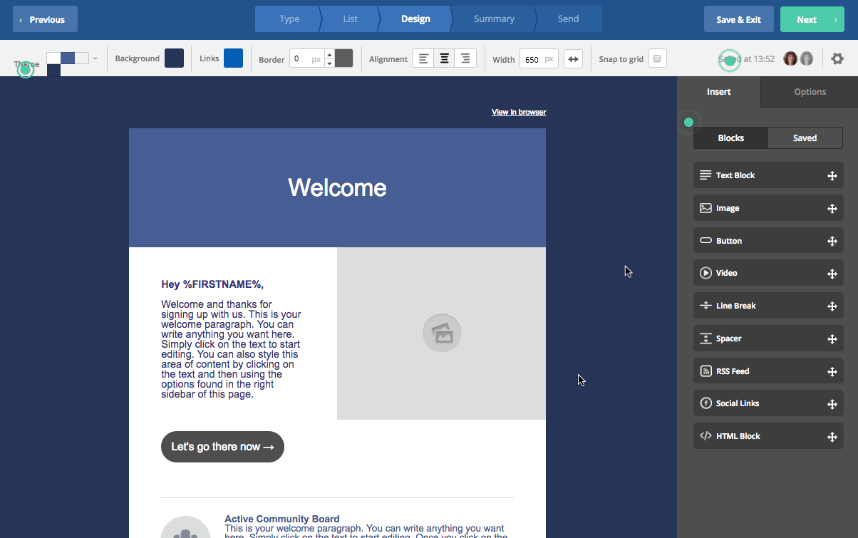Click the View in browser link

[519, 112]
